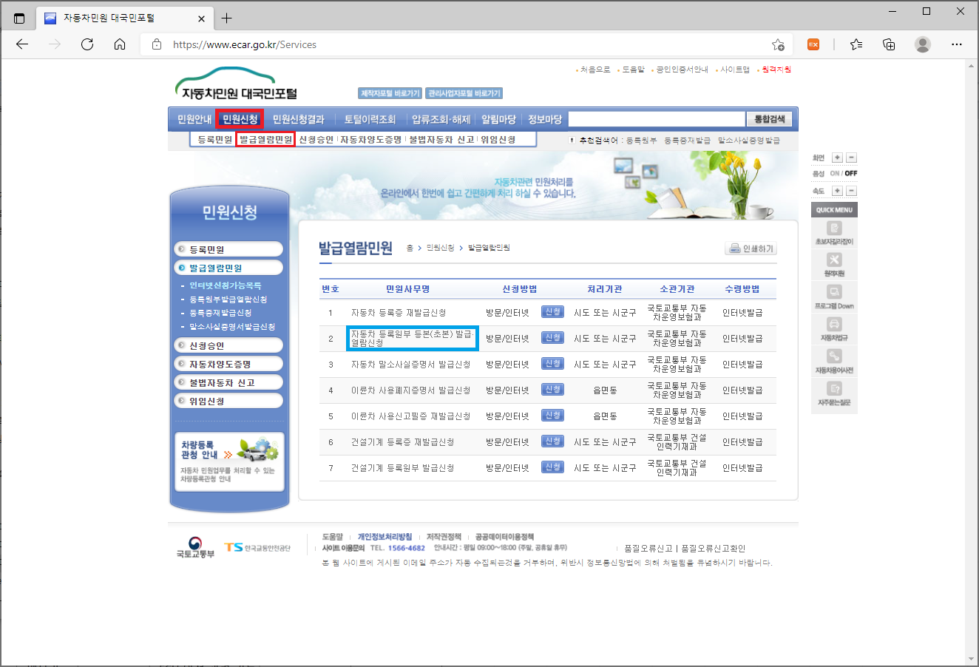This screenshot has width=979, height=667.
Task: Expand 자동차양도증명 in the left sidebar
Action: (x=228, y=364)
